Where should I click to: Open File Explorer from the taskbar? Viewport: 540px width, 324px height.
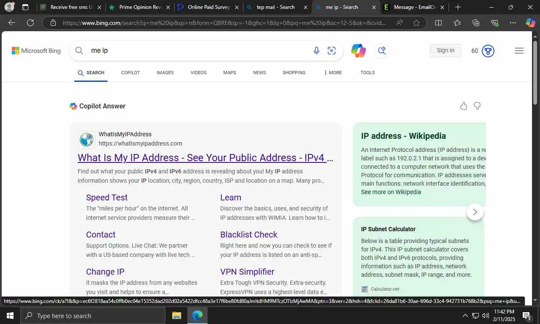(x=176, y=316)
